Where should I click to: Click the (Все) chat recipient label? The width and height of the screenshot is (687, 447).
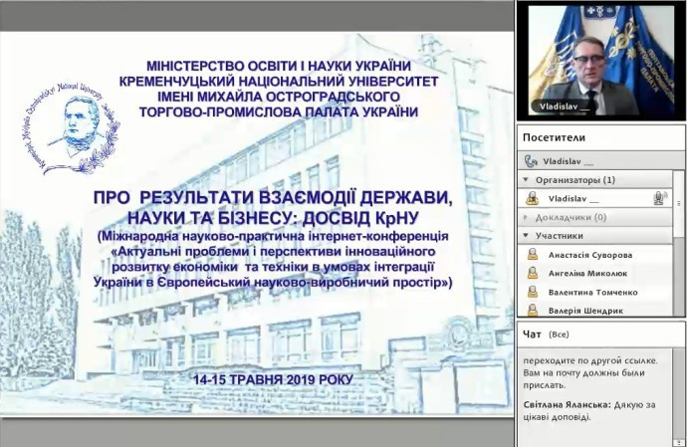coord(560,335)
